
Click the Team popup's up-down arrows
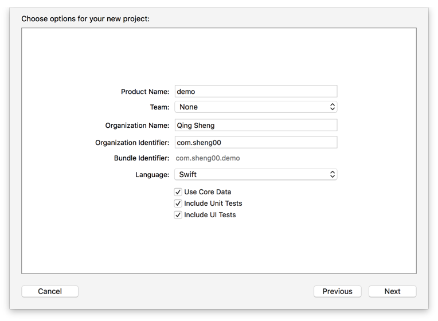(x=332, y=107)
